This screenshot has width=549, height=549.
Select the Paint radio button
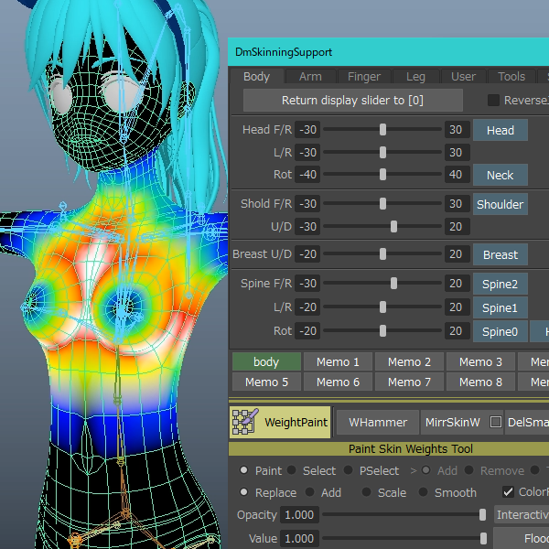click(x=243, y=470)
